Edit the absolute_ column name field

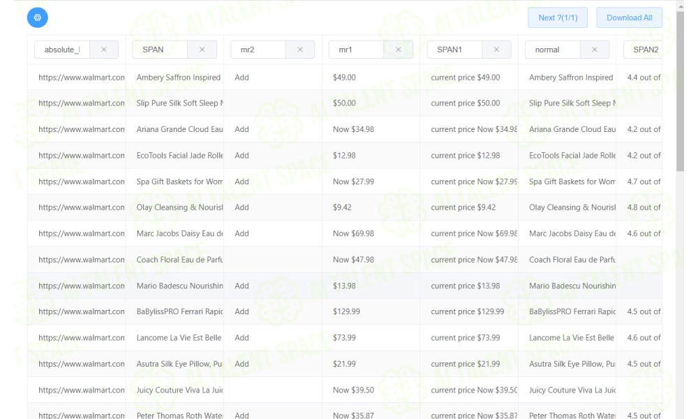62,50
